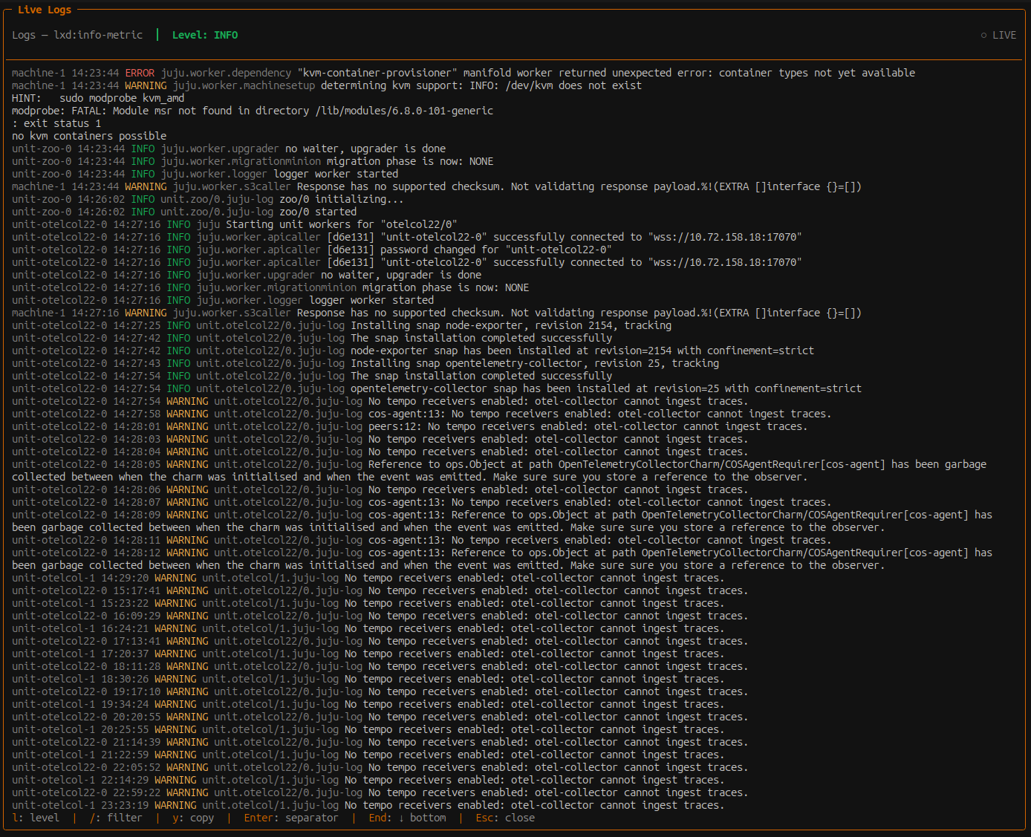
Task: Click the 'HINT: sudo modprobe kvm_amd' line
Action: pyautogui.click(x=98, y=98)
